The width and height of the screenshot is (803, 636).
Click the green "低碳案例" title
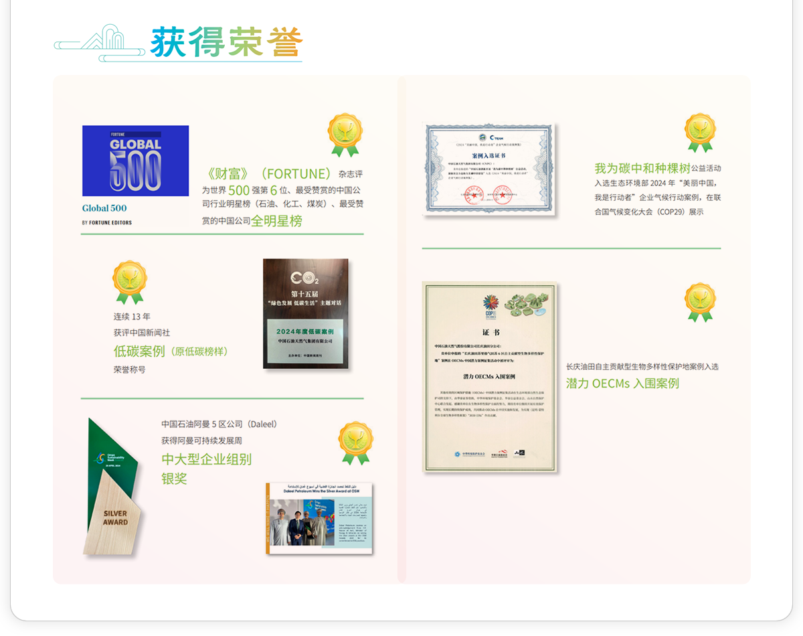[x=139, y=351]
